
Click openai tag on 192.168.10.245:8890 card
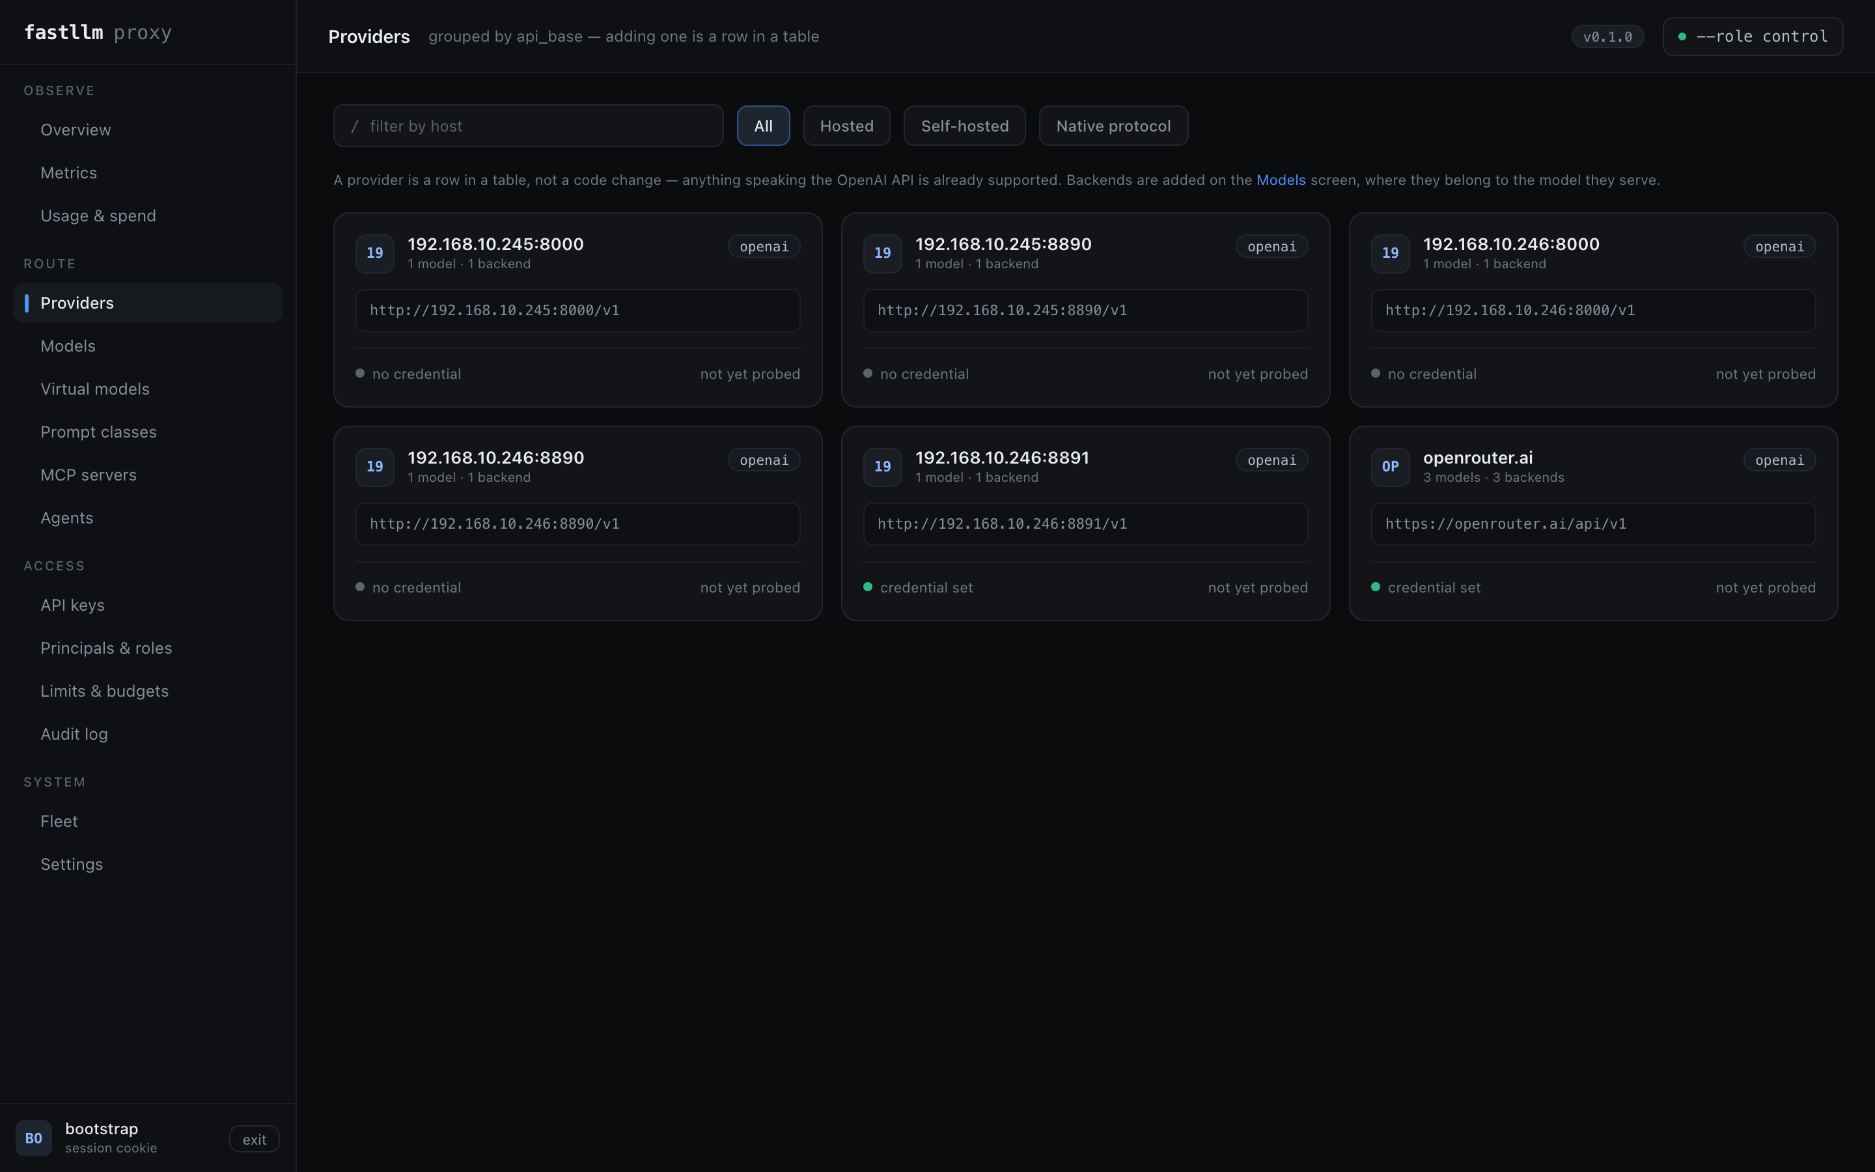[x=1271, y=247]
